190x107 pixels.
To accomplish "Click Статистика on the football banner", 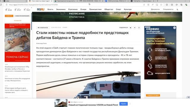I will coord(77,17).
